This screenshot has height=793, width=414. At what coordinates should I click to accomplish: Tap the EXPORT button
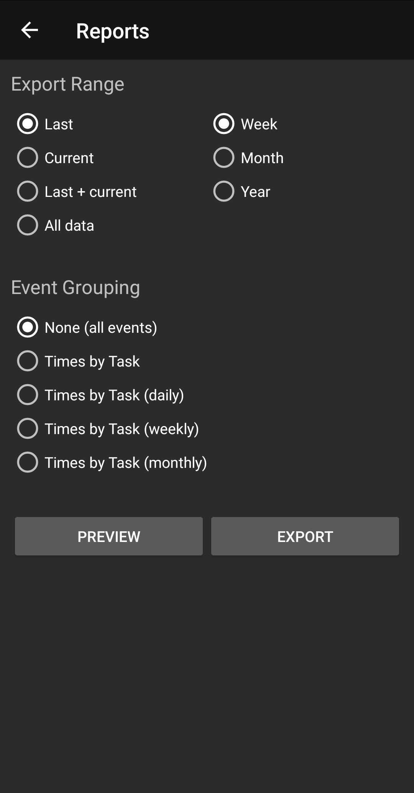coord(305,536)
